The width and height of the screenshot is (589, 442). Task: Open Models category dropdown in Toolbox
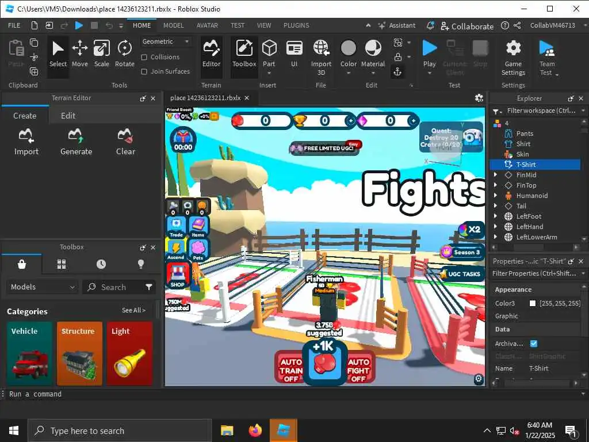click(x=43, y=287)
